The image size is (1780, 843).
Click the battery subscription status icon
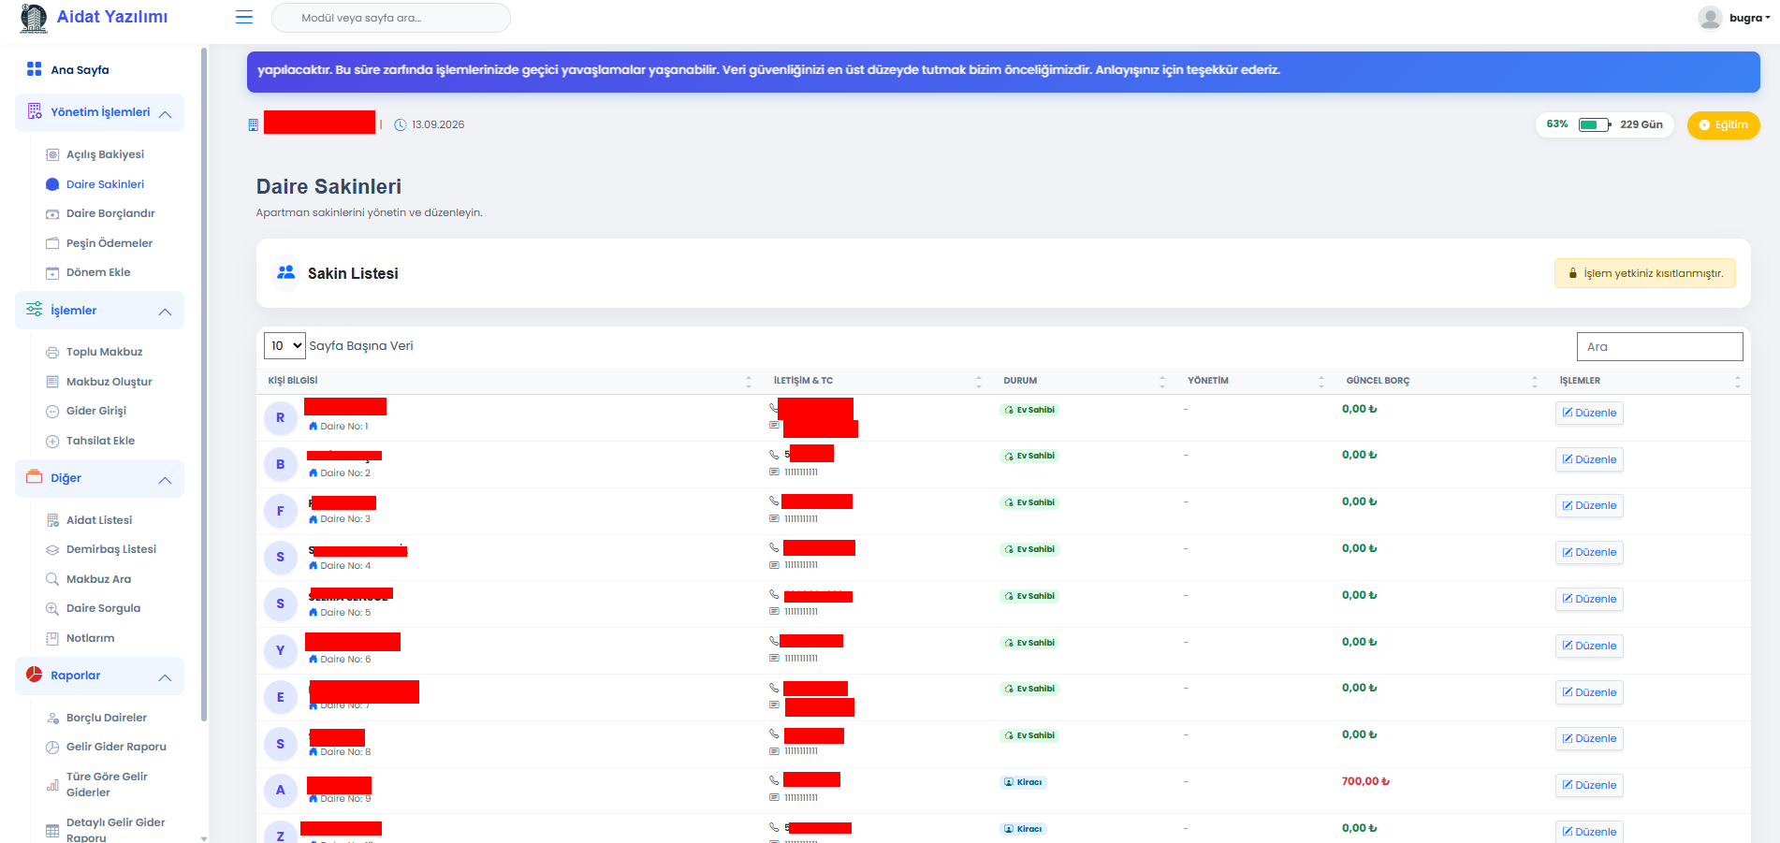pyautogui.click(x=1594, y=124)
